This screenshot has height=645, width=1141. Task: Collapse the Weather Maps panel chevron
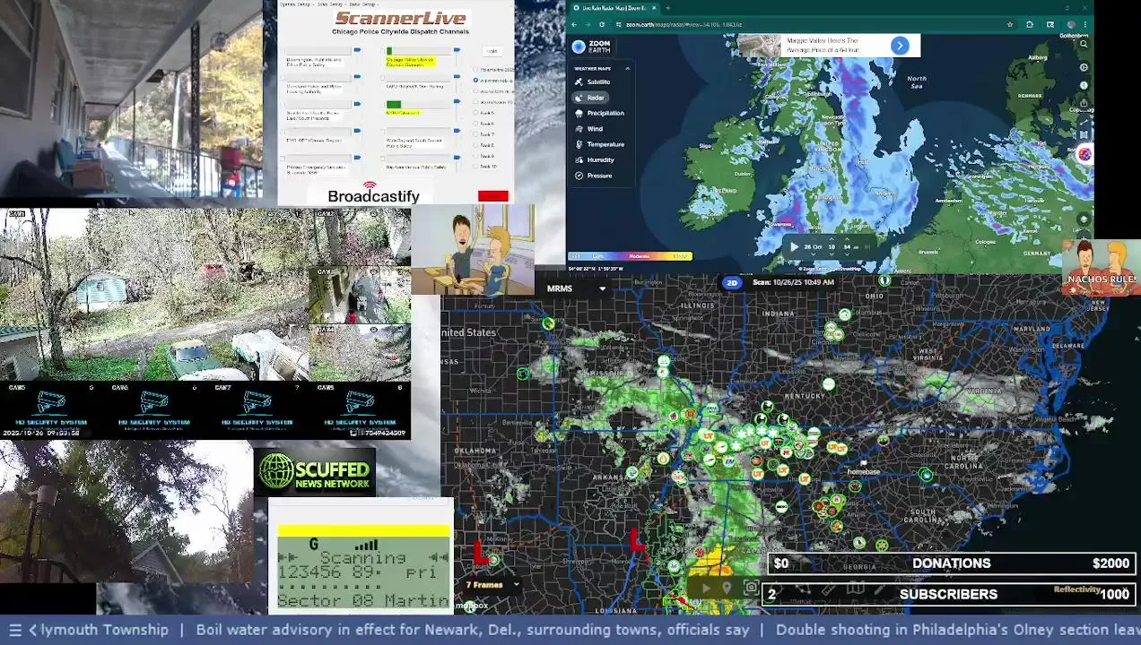point(628,68)
